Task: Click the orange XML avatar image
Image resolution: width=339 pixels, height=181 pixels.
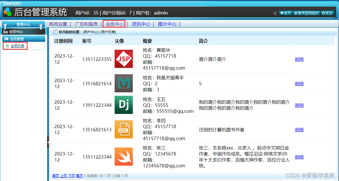Action: tap(124, 129)
